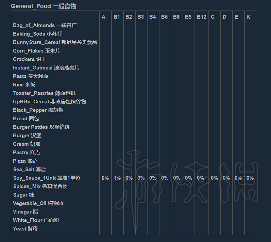
Task: Select the Yeast 酵母 row label
Action: [25, 229]
